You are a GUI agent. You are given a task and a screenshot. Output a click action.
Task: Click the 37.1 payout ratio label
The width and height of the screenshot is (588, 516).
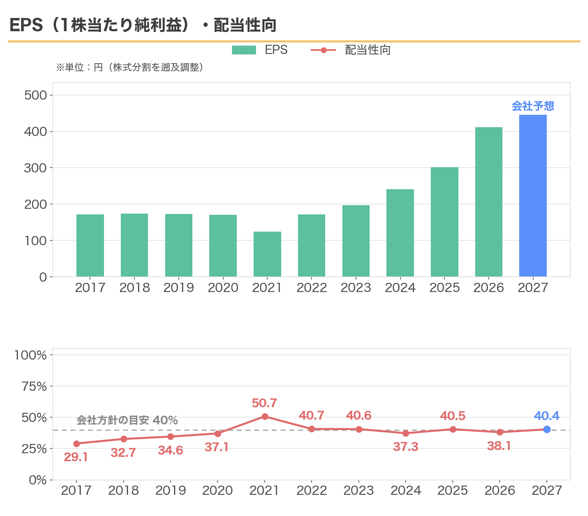[x=217, y=447]
